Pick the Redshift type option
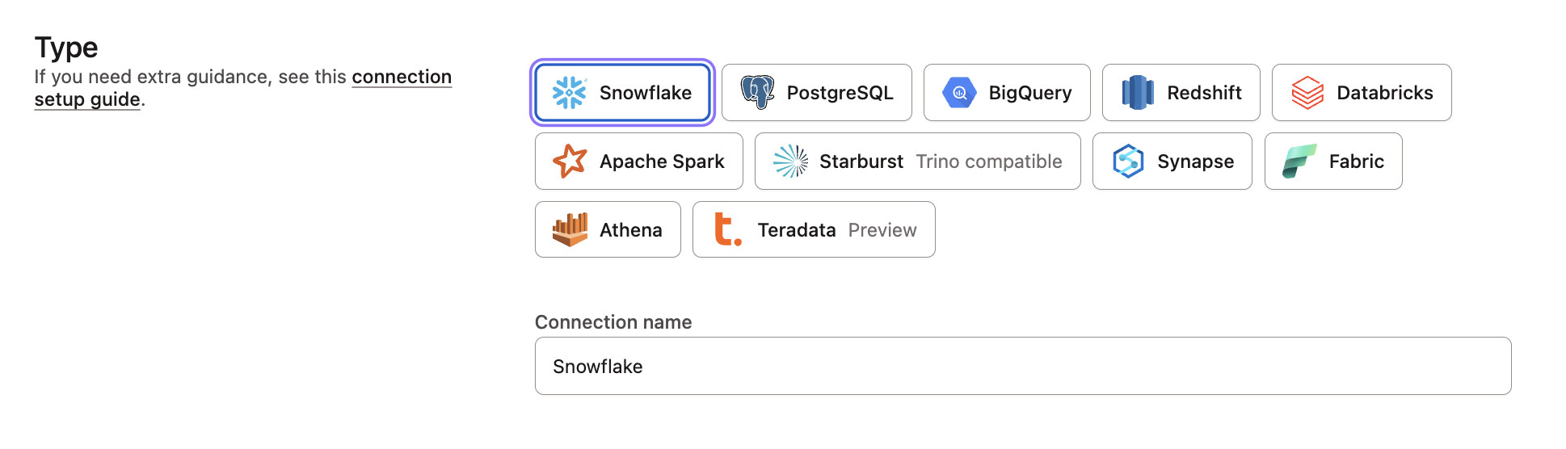Image resolution: width=1566 pixels, height=449 pixels. (1181, 93)
